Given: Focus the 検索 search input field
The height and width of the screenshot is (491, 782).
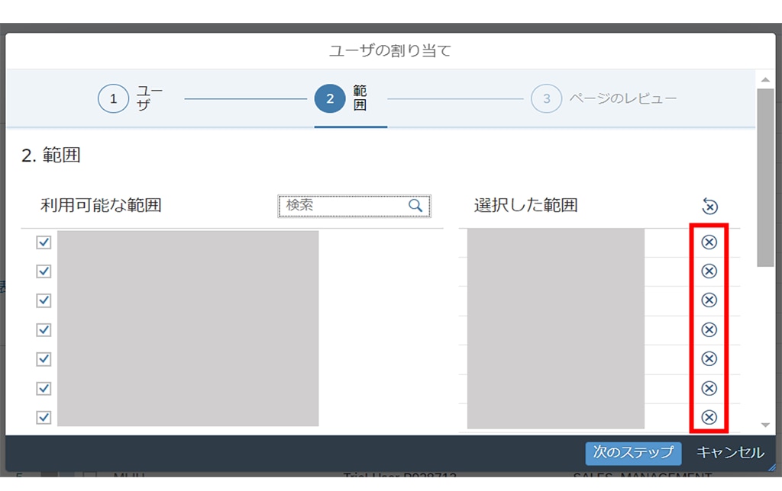Looking at the screenshot, I should 344,206.
